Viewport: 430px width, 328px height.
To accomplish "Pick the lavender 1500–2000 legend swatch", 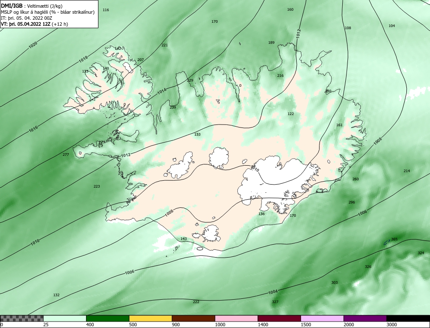I will [x=322, y=319].
